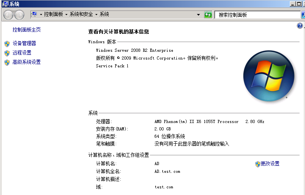This screenshot has height=195, width=305.
Task: Click the Forward navigation arrow
Action: click(x=19, y=15)
